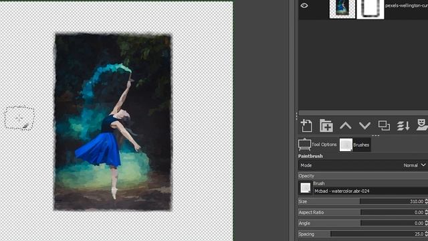Screen dimensions: 428x241
Task: Lower the layer one step
Action: coord(364,126)
